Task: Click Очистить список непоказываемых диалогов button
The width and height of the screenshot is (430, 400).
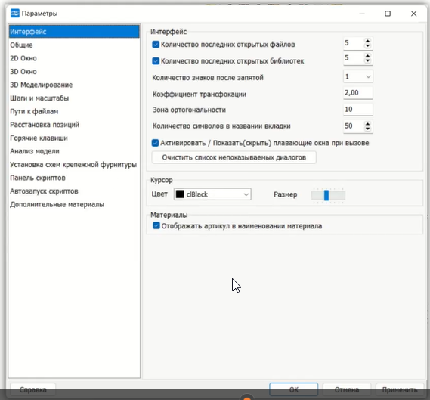Action: pos(234,157)
